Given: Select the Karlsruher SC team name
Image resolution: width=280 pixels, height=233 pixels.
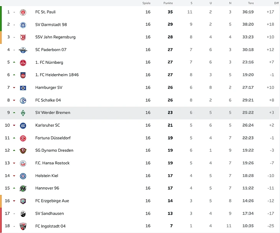Looking at the screenshot, I should tap(48, 126).
